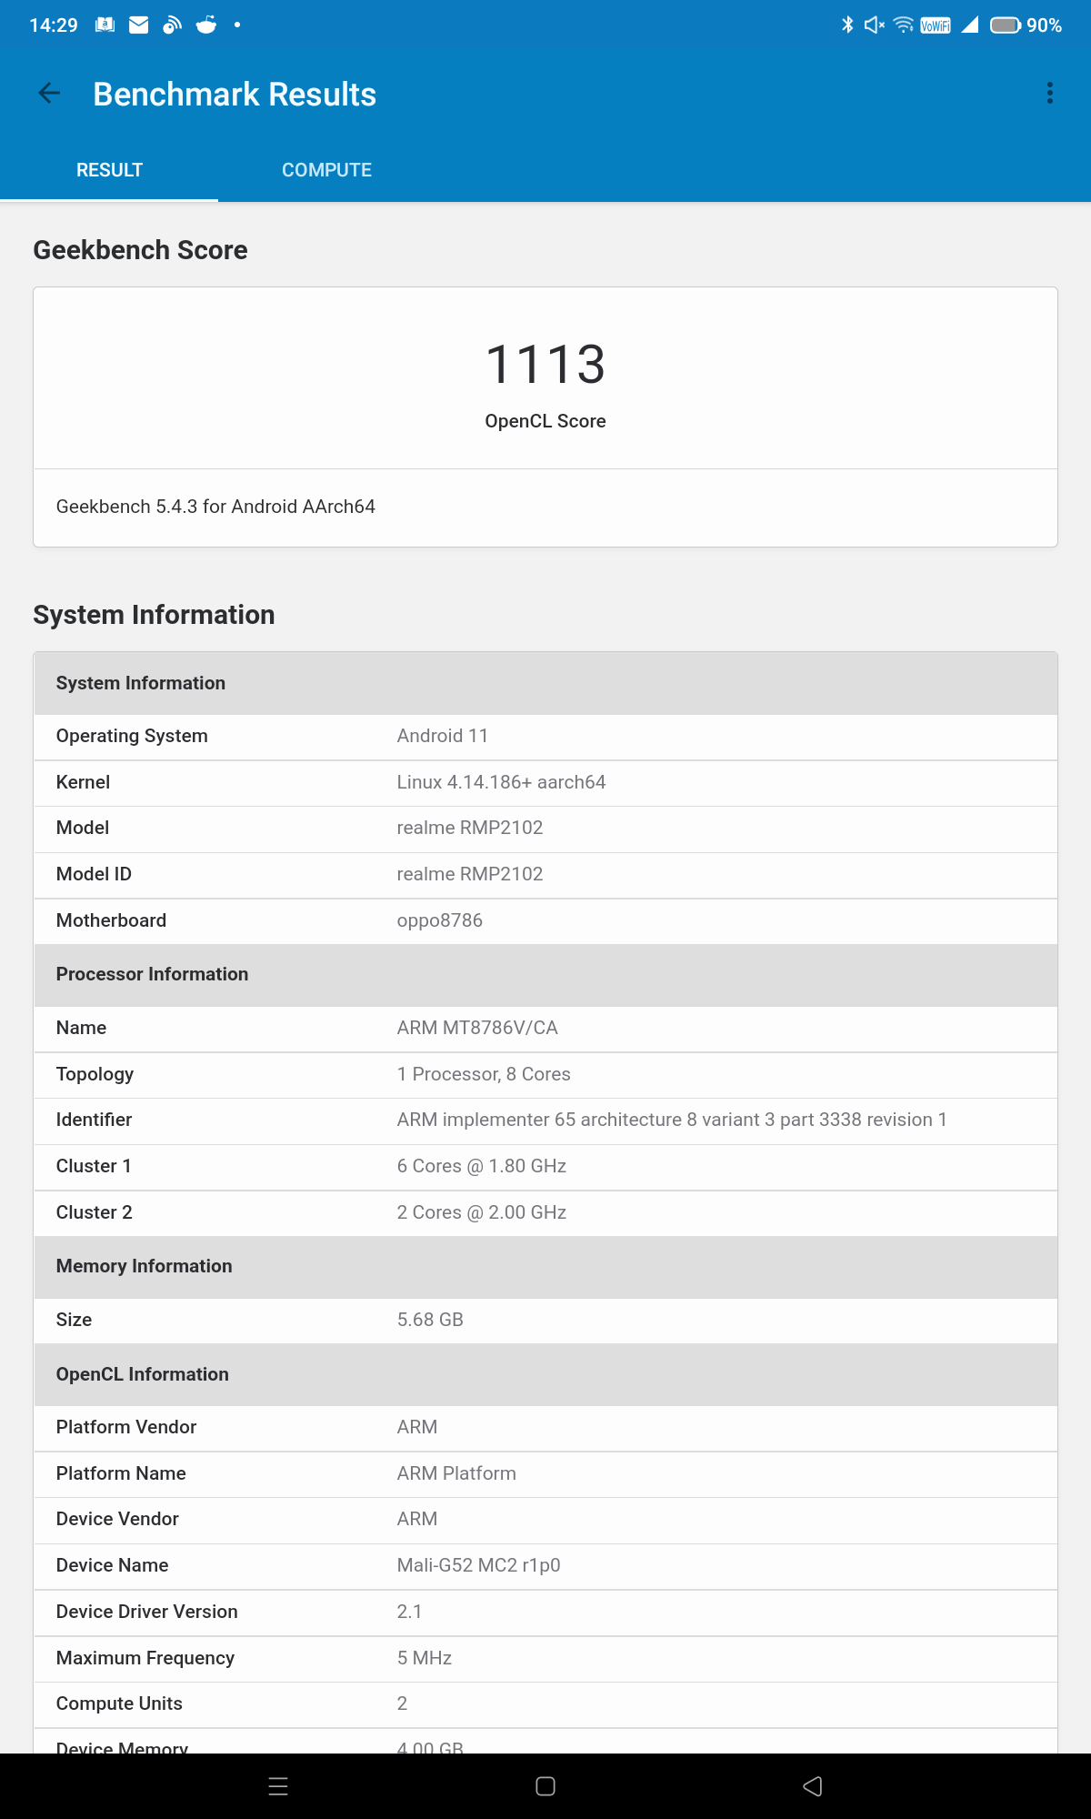1091x1819 pixels.
Task: Tap the Motherboard row label
Action: coord(111,920)
